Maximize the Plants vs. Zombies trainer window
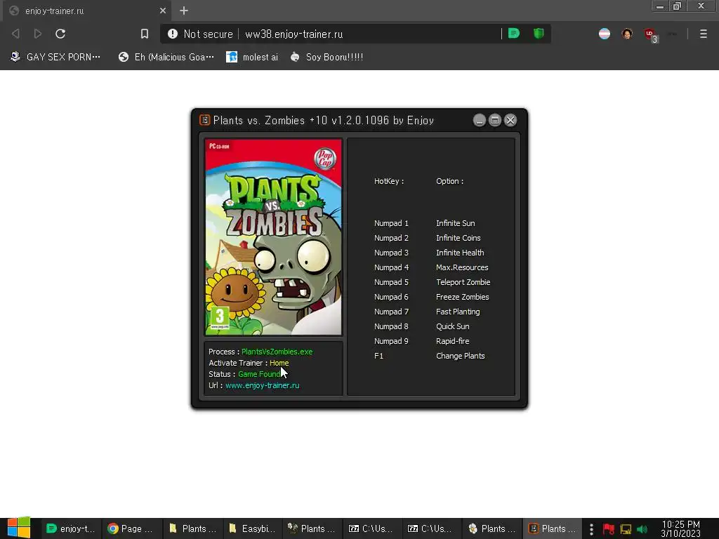Image resolution: width=719 pixels, height=539 pixels. [x=495, y=120]
